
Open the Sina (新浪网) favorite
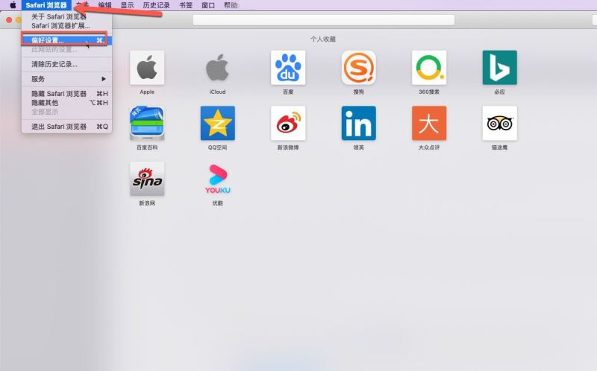pos(147,179)
